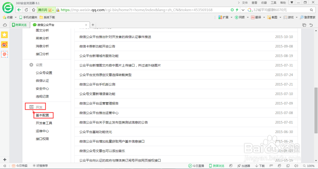The height and width of the screenshot is (169, 318).
Task: Open the 帮助 menu
Action: pos(283,3)
